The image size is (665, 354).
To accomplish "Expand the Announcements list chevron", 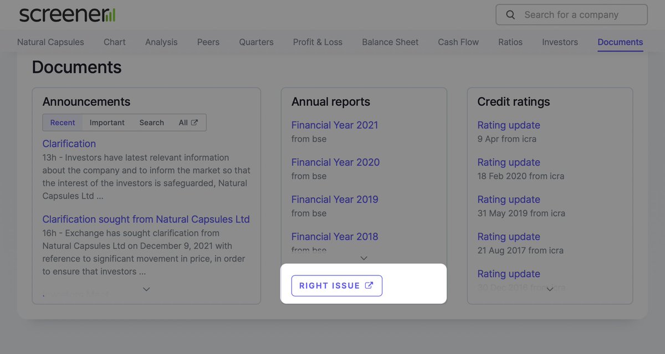I will (x=146, y=289).
